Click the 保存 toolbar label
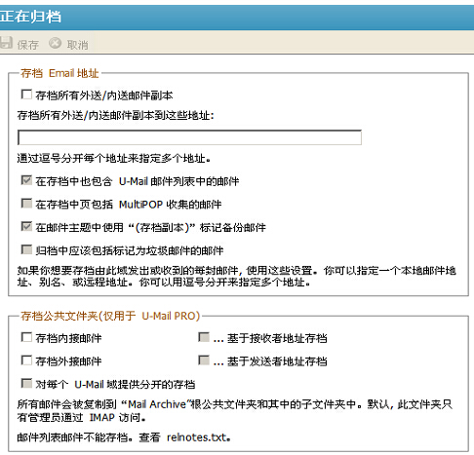The height and width of the screenshot is (455, 474). tap(28, 45)
